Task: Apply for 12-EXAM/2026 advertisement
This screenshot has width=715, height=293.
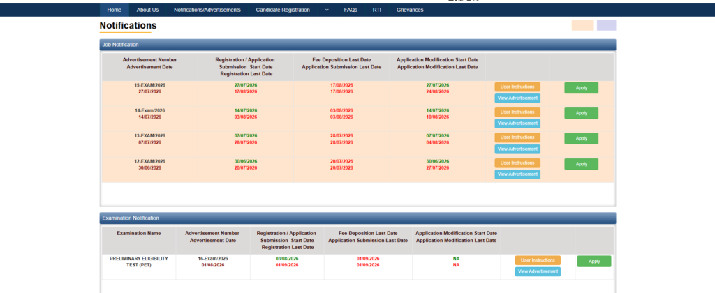Action: pos(582,164)
